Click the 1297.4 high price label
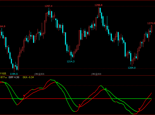 pyautogui.click(x=48, y=6)
